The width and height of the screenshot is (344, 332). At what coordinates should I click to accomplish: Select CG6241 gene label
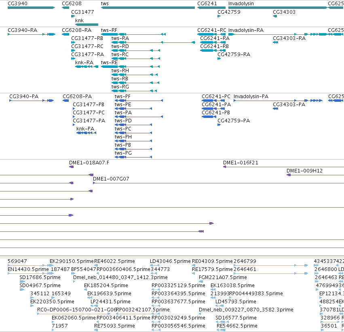point(207,4)
